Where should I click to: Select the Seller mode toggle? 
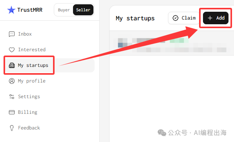tap(83, 10)
